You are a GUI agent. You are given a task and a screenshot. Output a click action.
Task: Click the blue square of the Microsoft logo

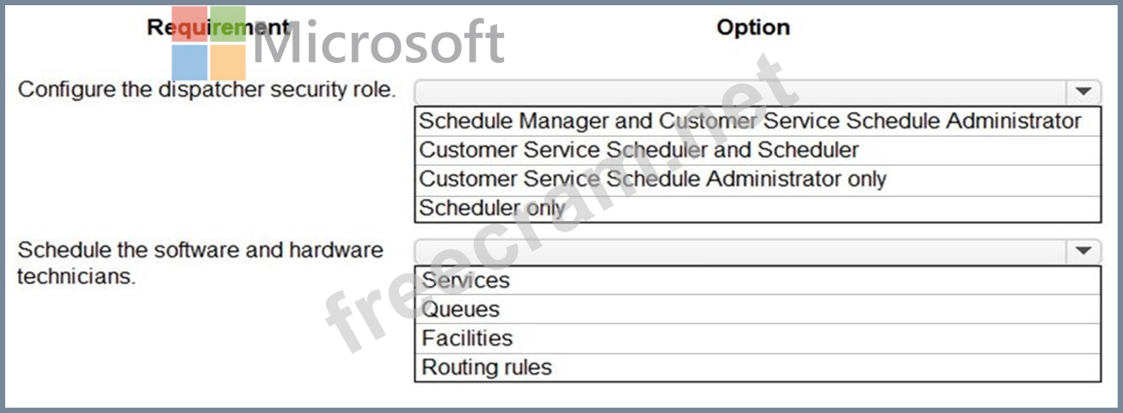tap(189, 63)
